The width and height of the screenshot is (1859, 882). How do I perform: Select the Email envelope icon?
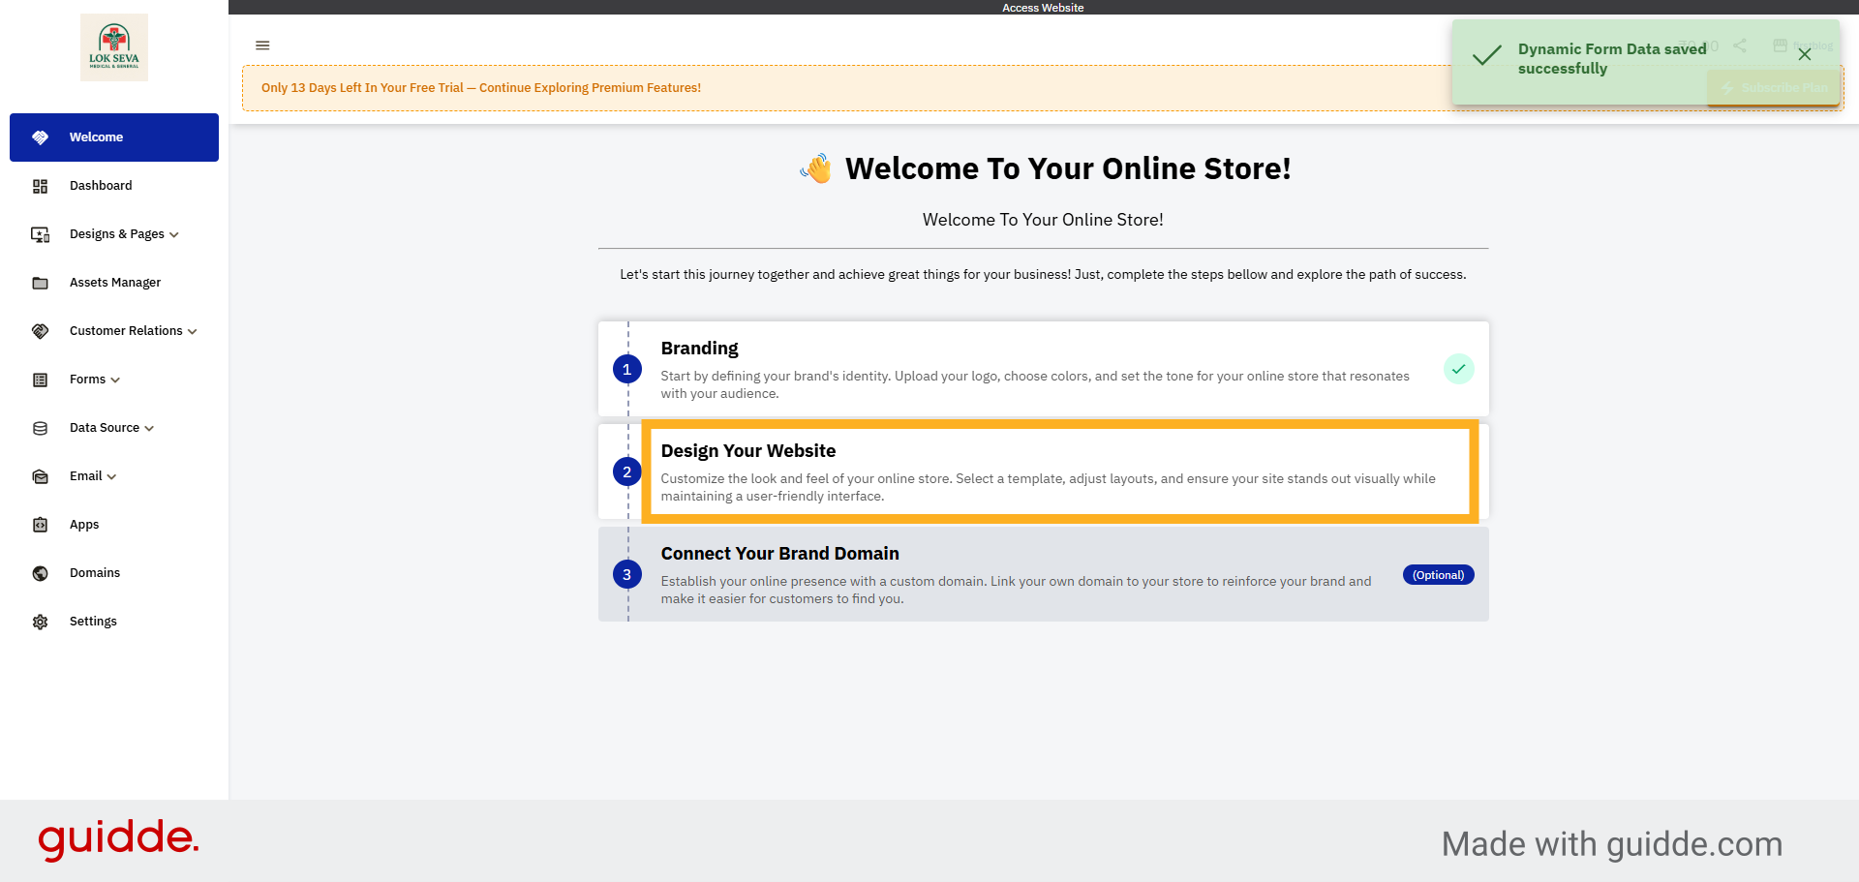click(x=40, y=476)
